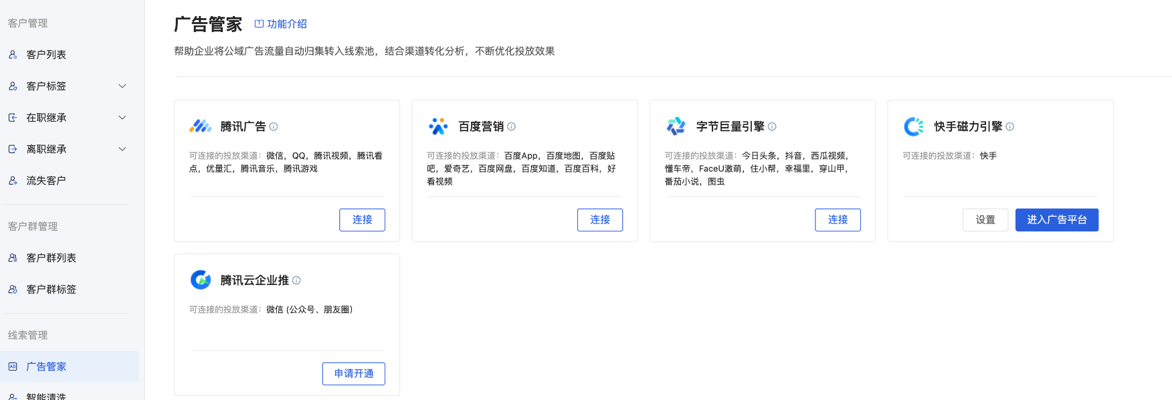This screenshot has height=400, width=1172.
Task: Click the 字节巨量引擎 logo icon
Action: pyautogui.click(x=676, y=126)
